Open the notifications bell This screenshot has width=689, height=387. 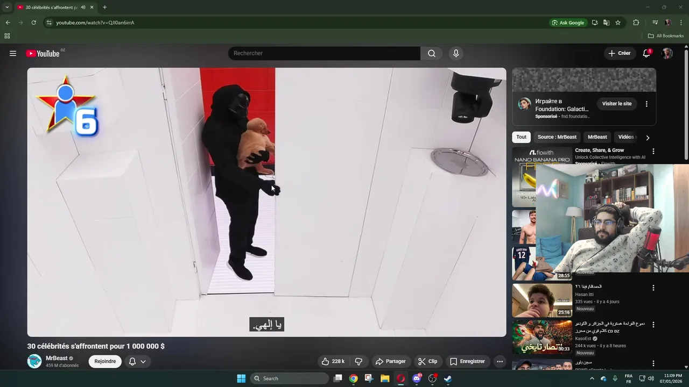tap(646, 53)
